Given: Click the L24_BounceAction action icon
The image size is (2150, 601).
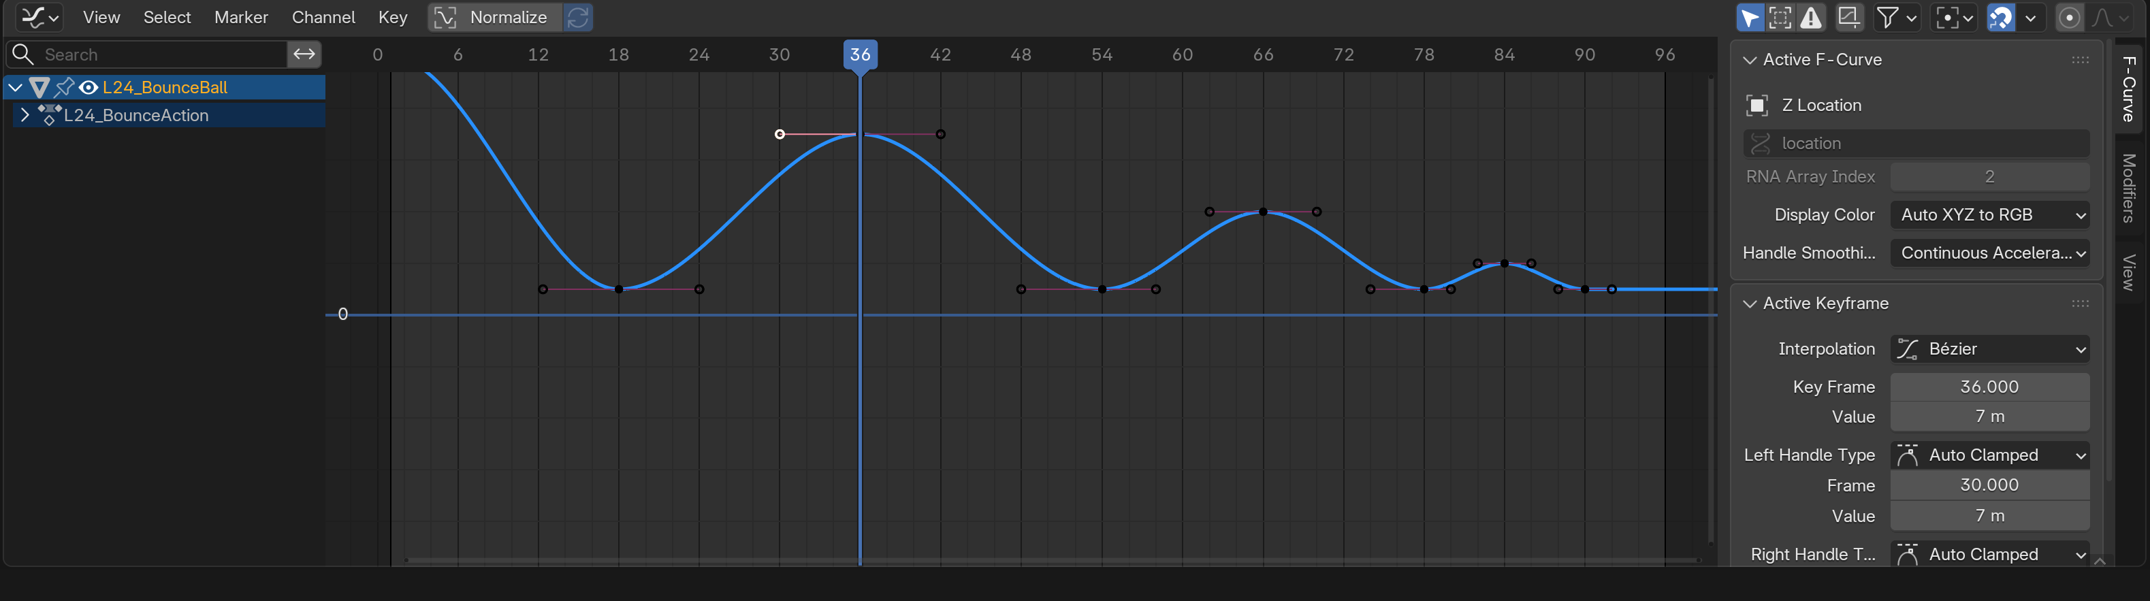Looking at the screenshot, I should tap(49, 115).
